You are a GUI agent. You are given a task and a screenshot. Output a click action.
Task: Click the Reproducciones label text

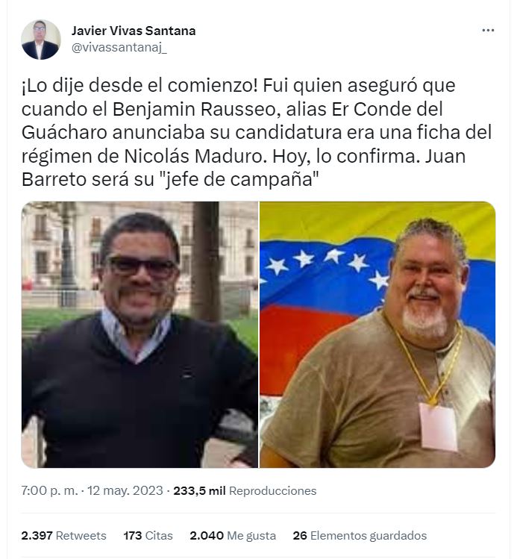273,491
